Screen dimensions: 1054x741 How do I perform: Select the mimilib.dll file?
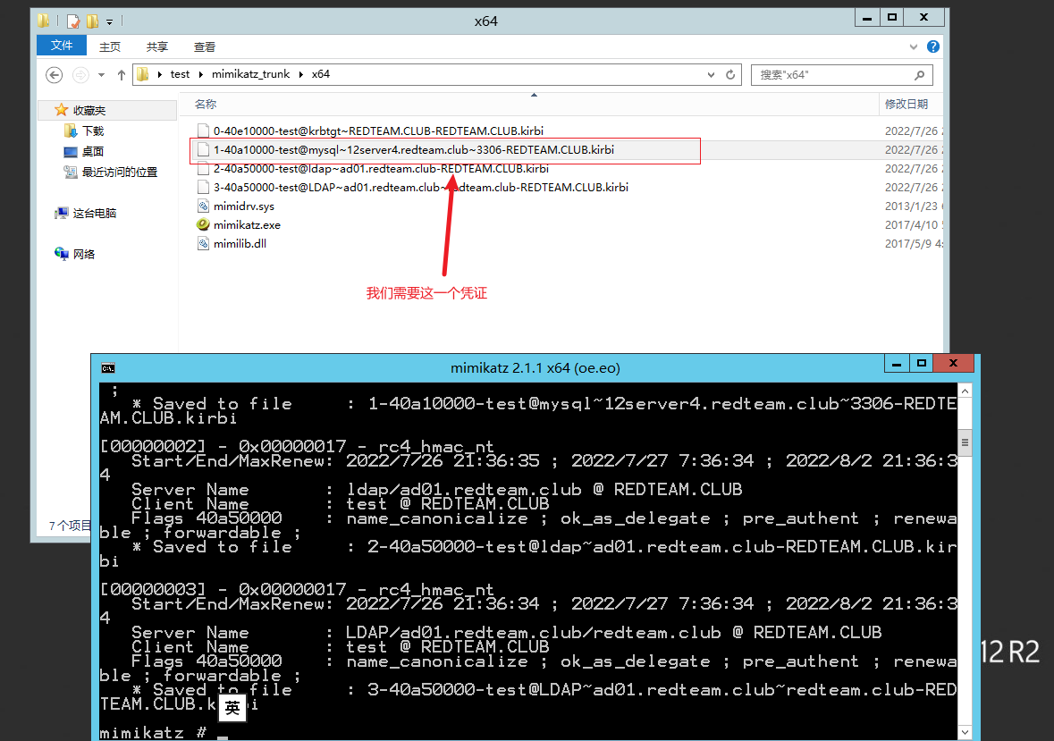240,244
